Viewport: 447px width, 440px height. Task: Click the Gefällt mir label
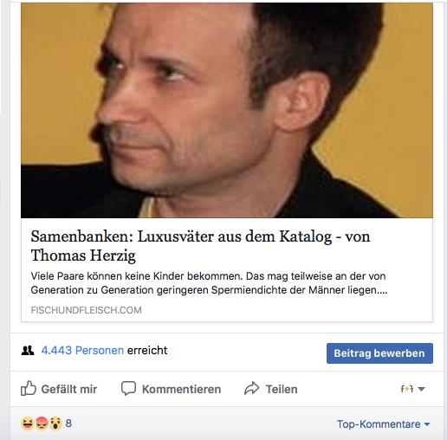tap(69, 389)
